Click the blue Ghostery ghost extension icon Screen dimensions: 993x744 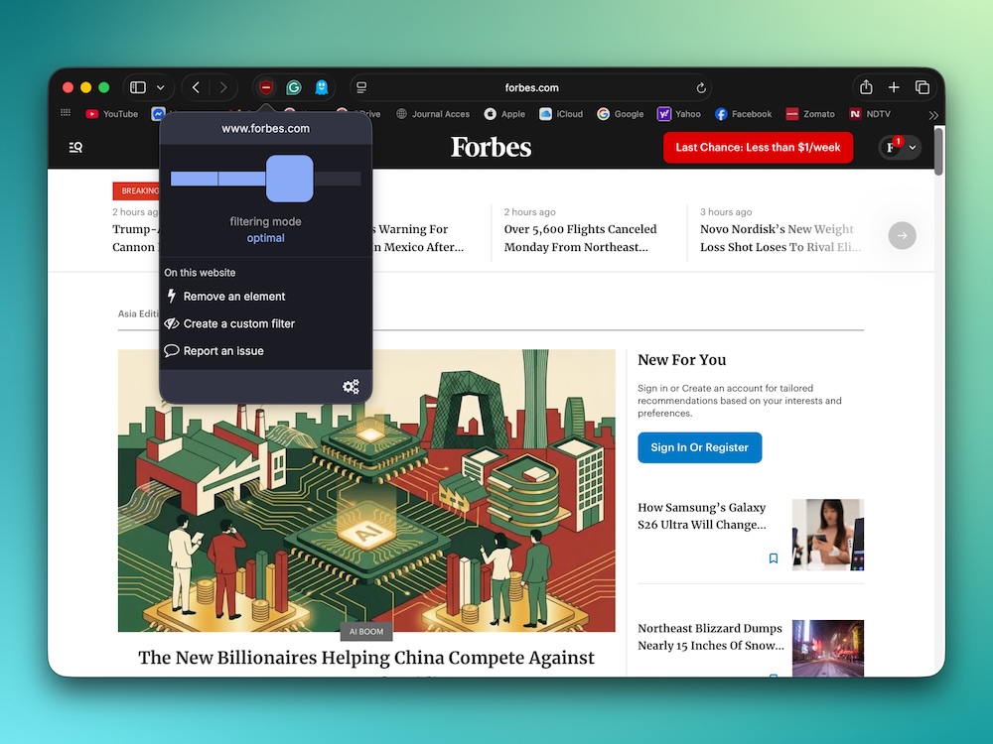click(x=322, y=87)
